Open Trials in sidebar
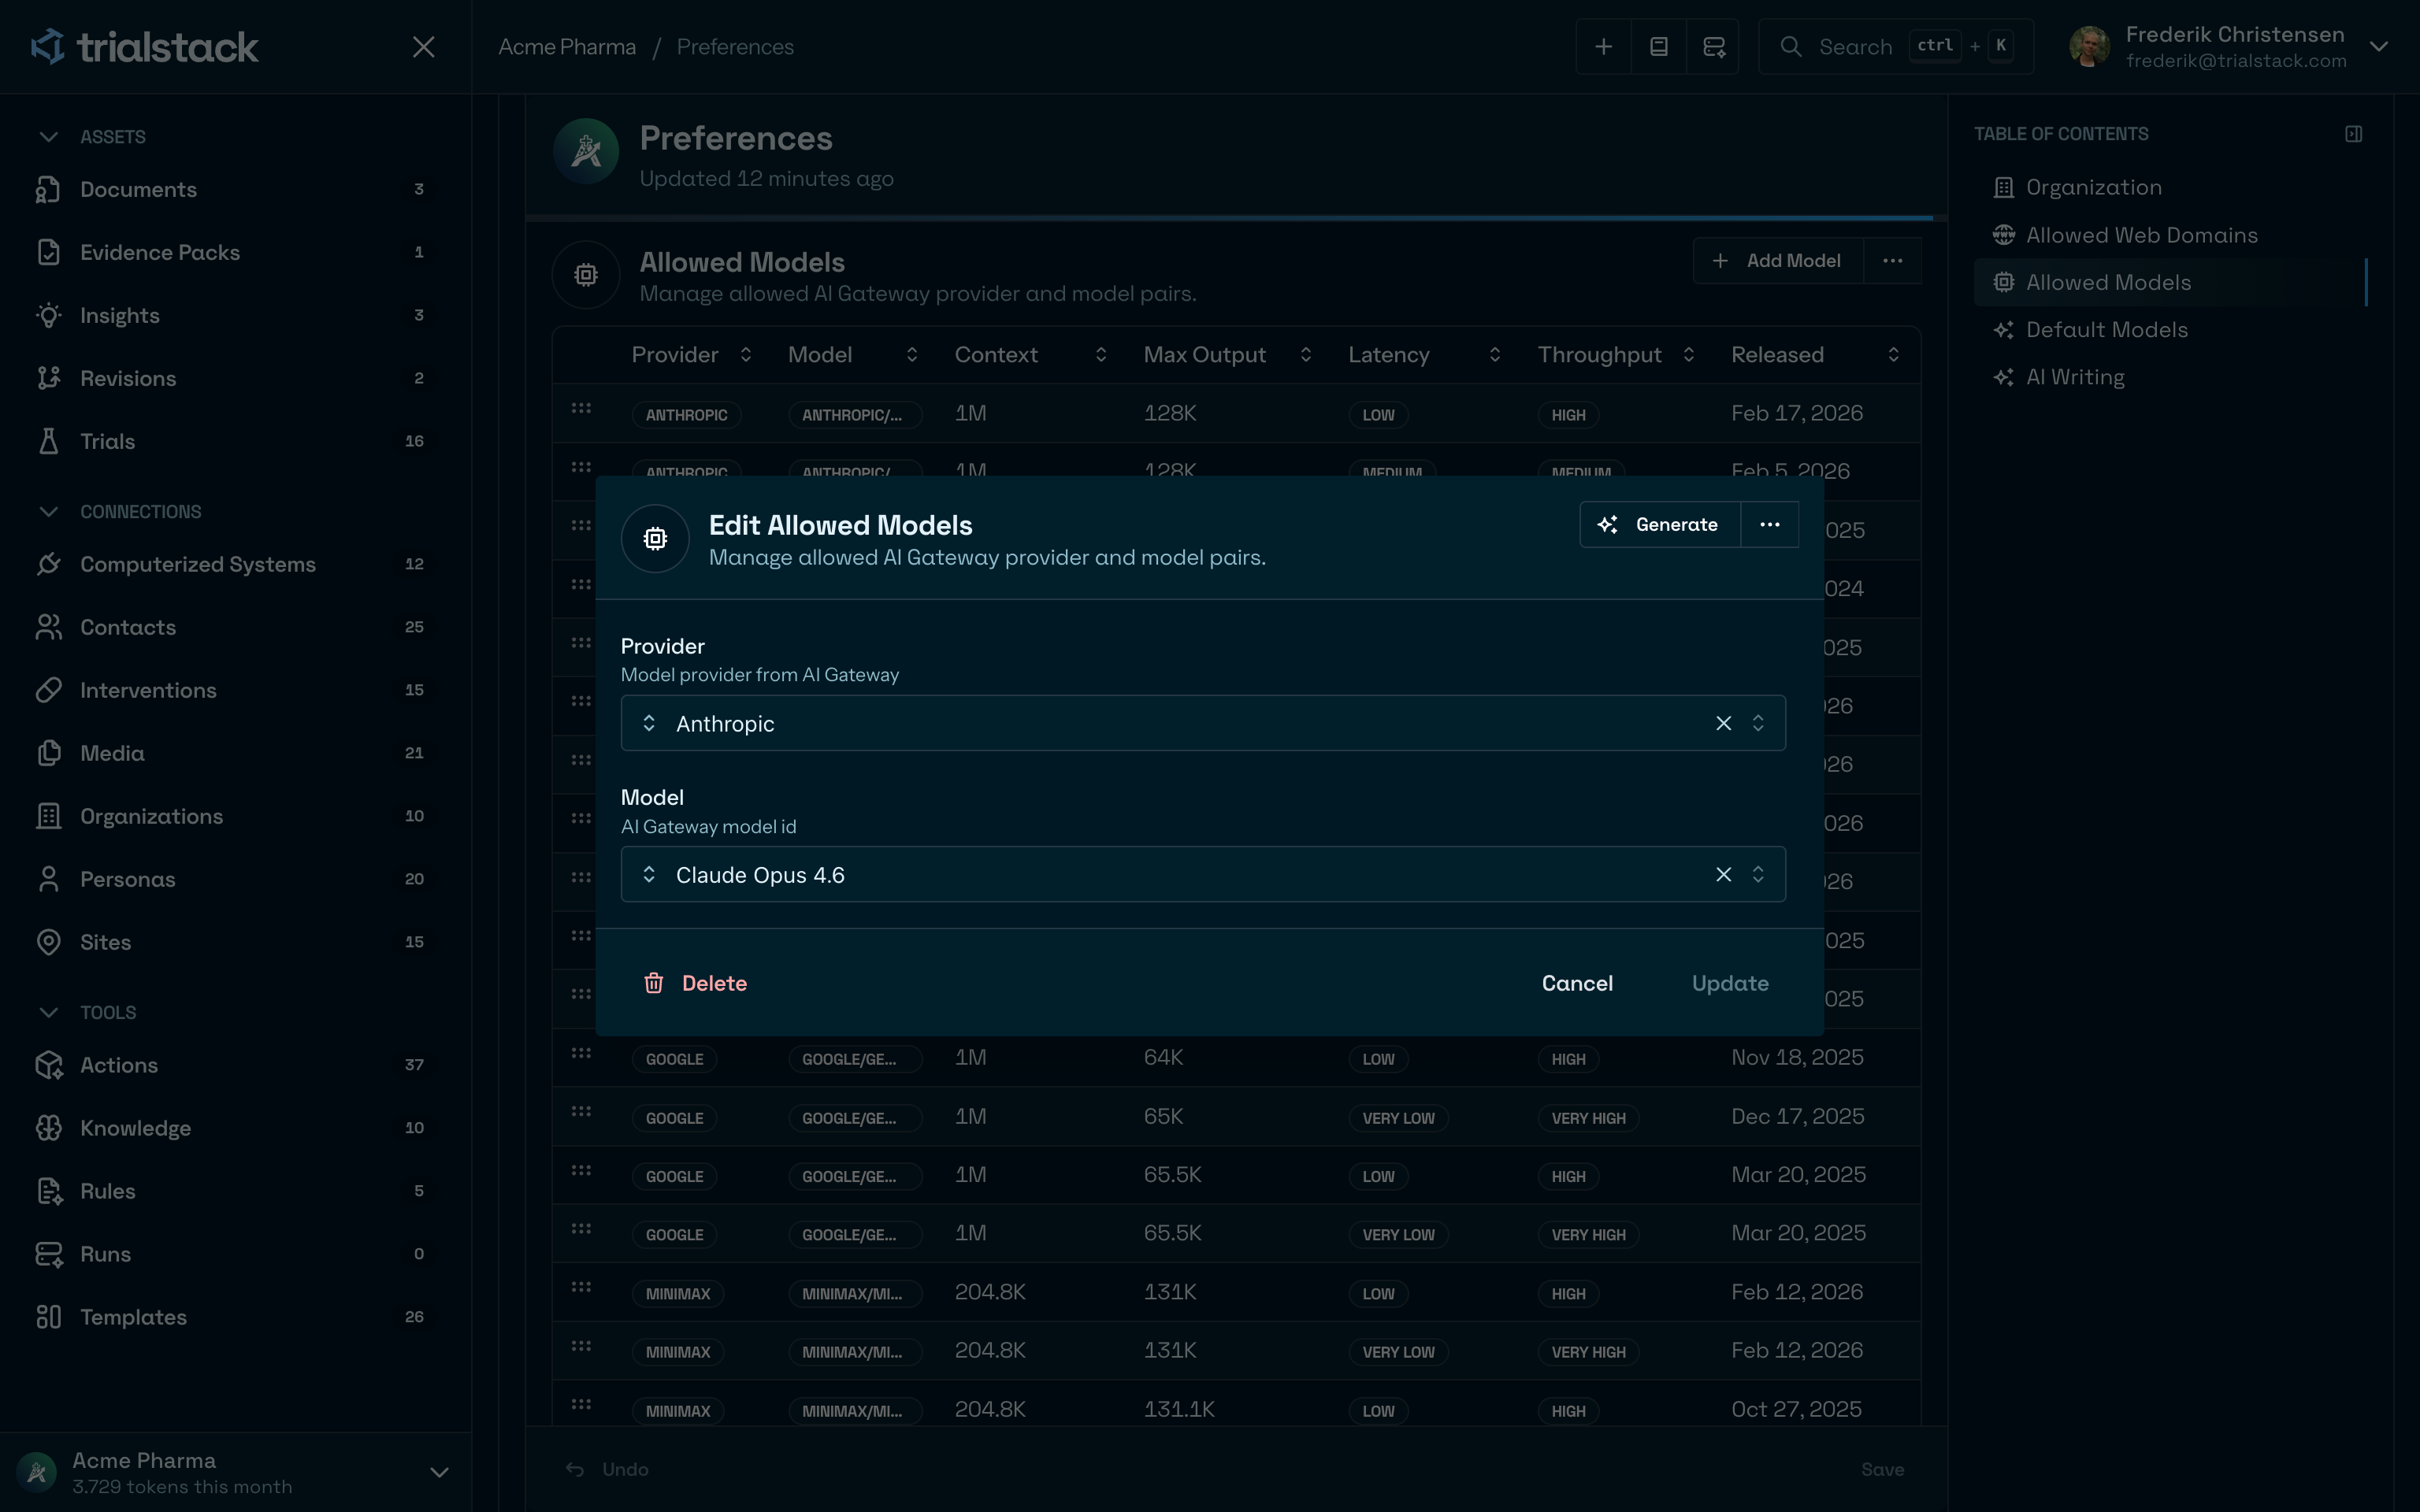 230,441
